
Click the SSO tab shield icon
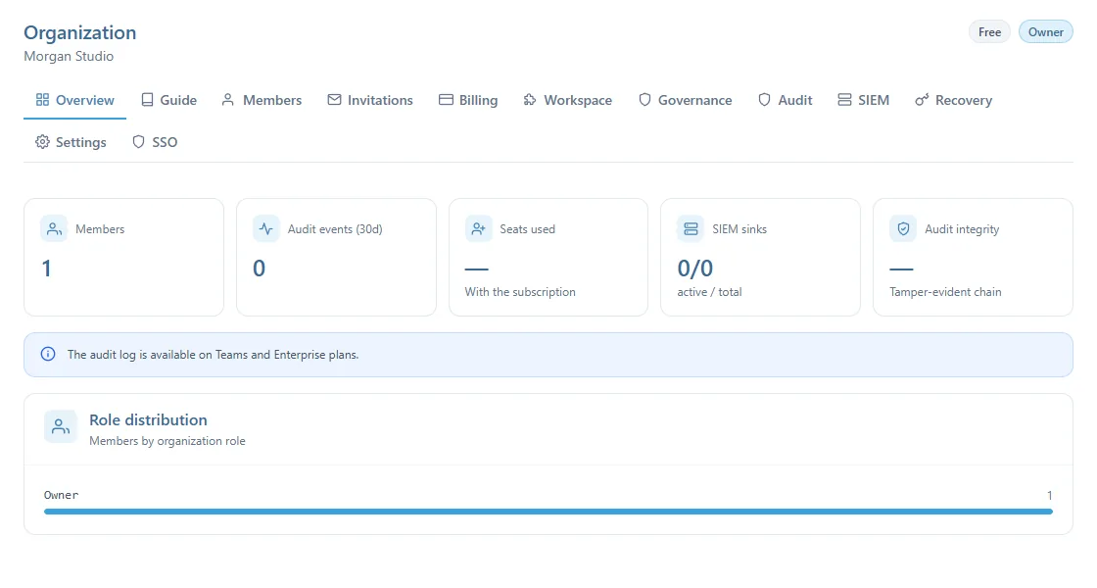click(138, 141)
